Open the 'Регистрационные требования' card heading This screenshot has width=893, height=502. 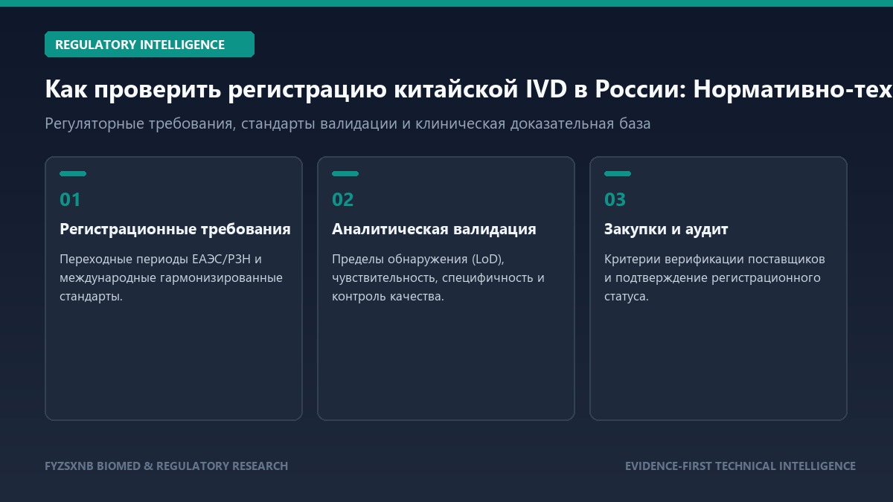175,229
